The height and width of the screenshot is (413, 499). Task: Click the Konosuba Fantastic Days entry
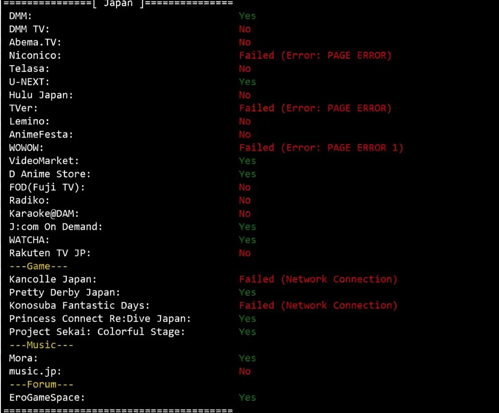(79, 306)
